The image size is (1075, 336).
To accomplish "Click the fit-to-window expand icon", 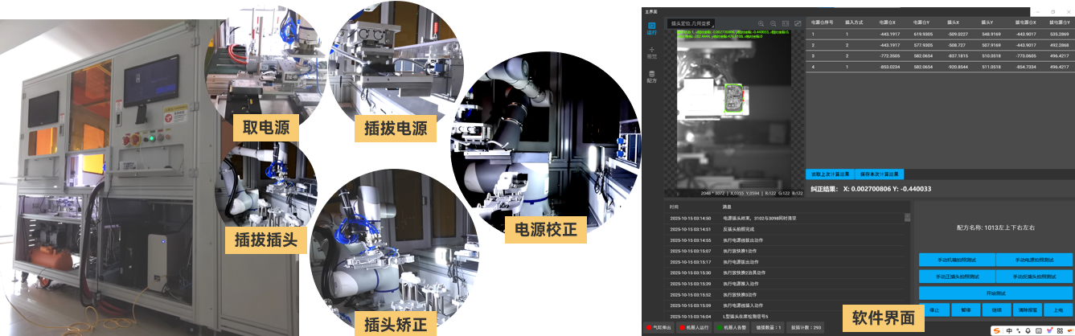I will tap(798, 23).
